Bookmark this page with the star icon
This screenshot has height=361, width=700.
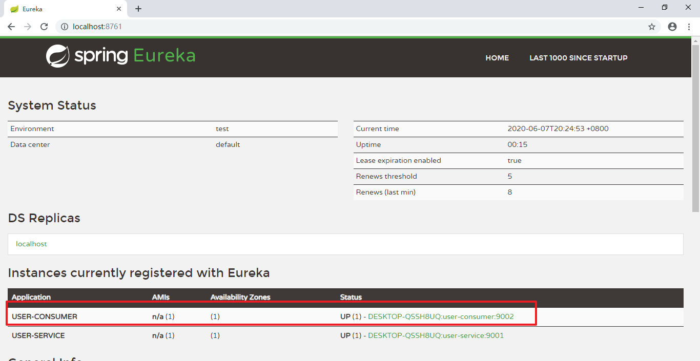pos(652,27)
